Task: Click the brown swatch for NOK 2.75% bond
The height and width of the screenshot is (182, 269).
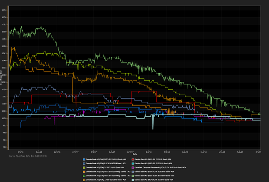Action: coord(84,180)
